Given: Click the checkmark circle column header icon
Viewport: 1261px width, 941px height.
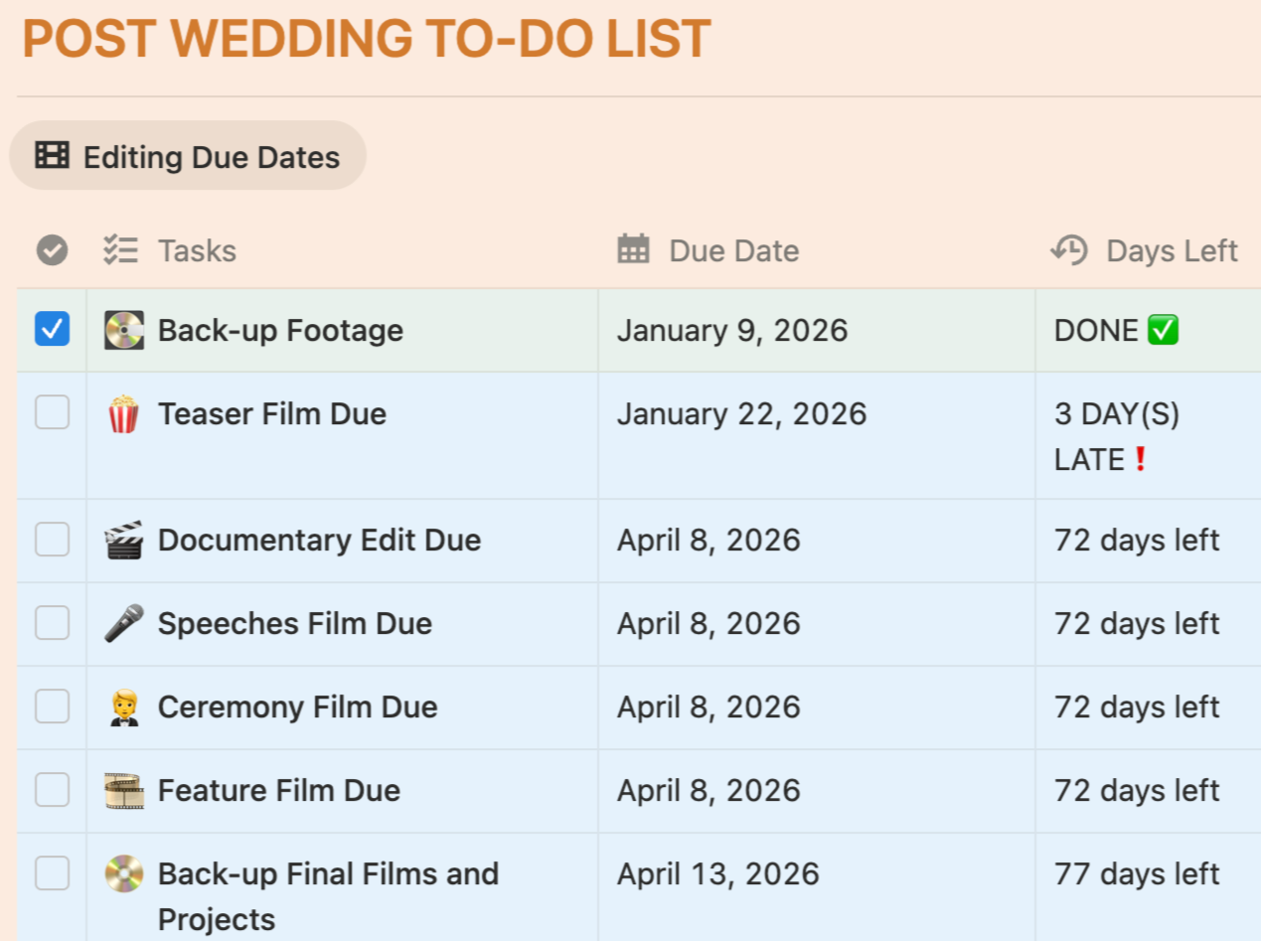Looking at the screenshot, I should pyautogui.click(x=52, y=251).
